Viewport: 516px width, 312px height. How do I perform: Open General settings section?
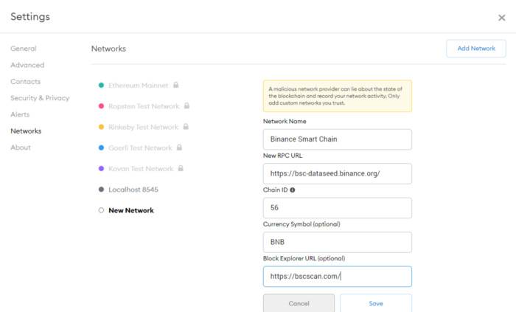point(24,49)
